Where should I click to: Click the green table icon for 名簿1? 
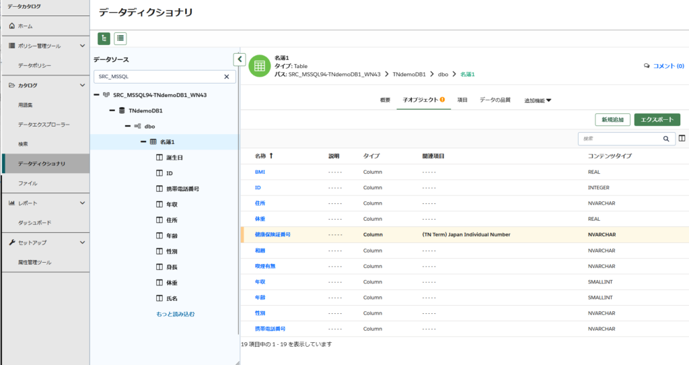tap(259, 66)
